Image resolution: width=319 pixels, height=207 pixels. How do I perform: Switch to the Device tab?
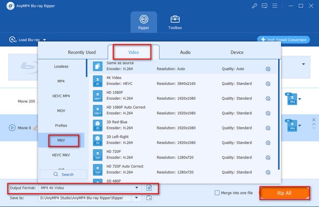[x=237, y=52]
